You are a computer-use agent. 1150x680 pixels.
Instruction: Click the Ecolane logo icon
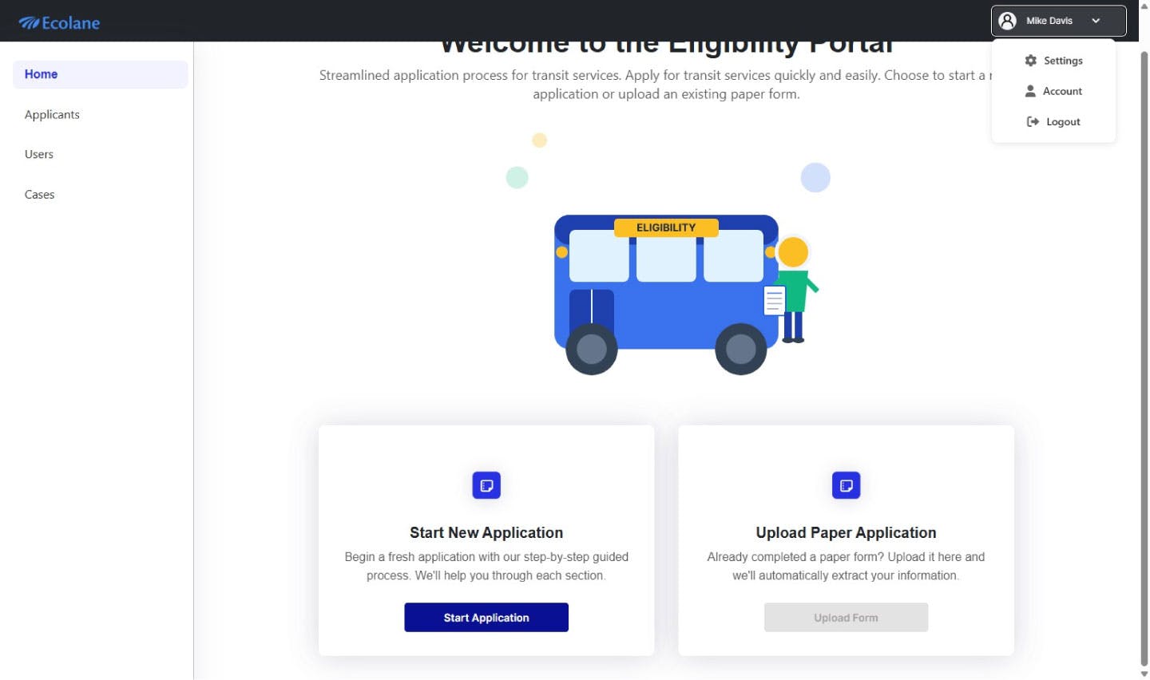31,22
